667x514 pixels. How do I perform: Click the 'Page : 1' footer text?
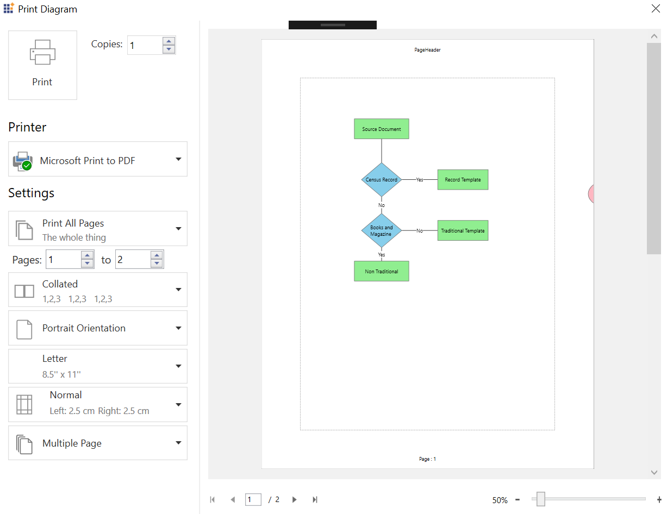pyautogui.click(x=427, y=459)
